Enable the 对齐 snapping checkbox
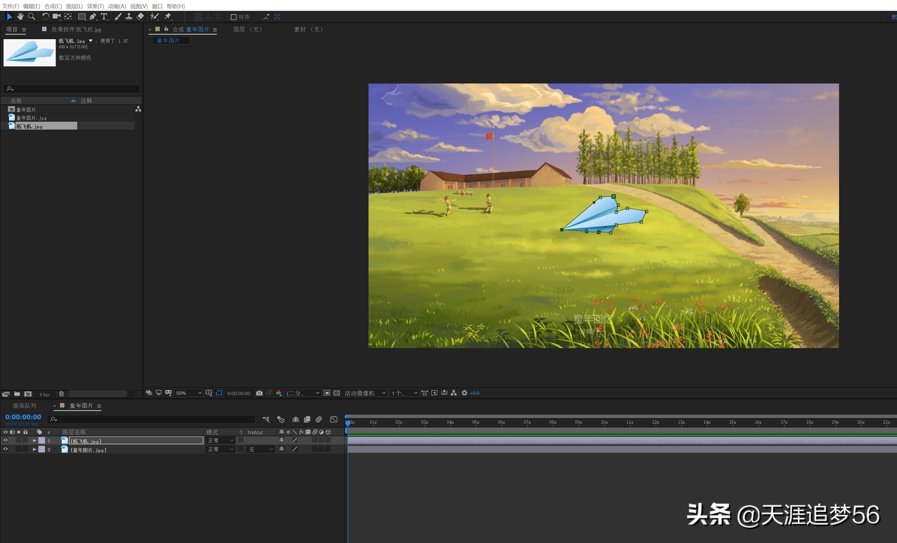Viewport: 897px width, 543px height. (234, 17)
